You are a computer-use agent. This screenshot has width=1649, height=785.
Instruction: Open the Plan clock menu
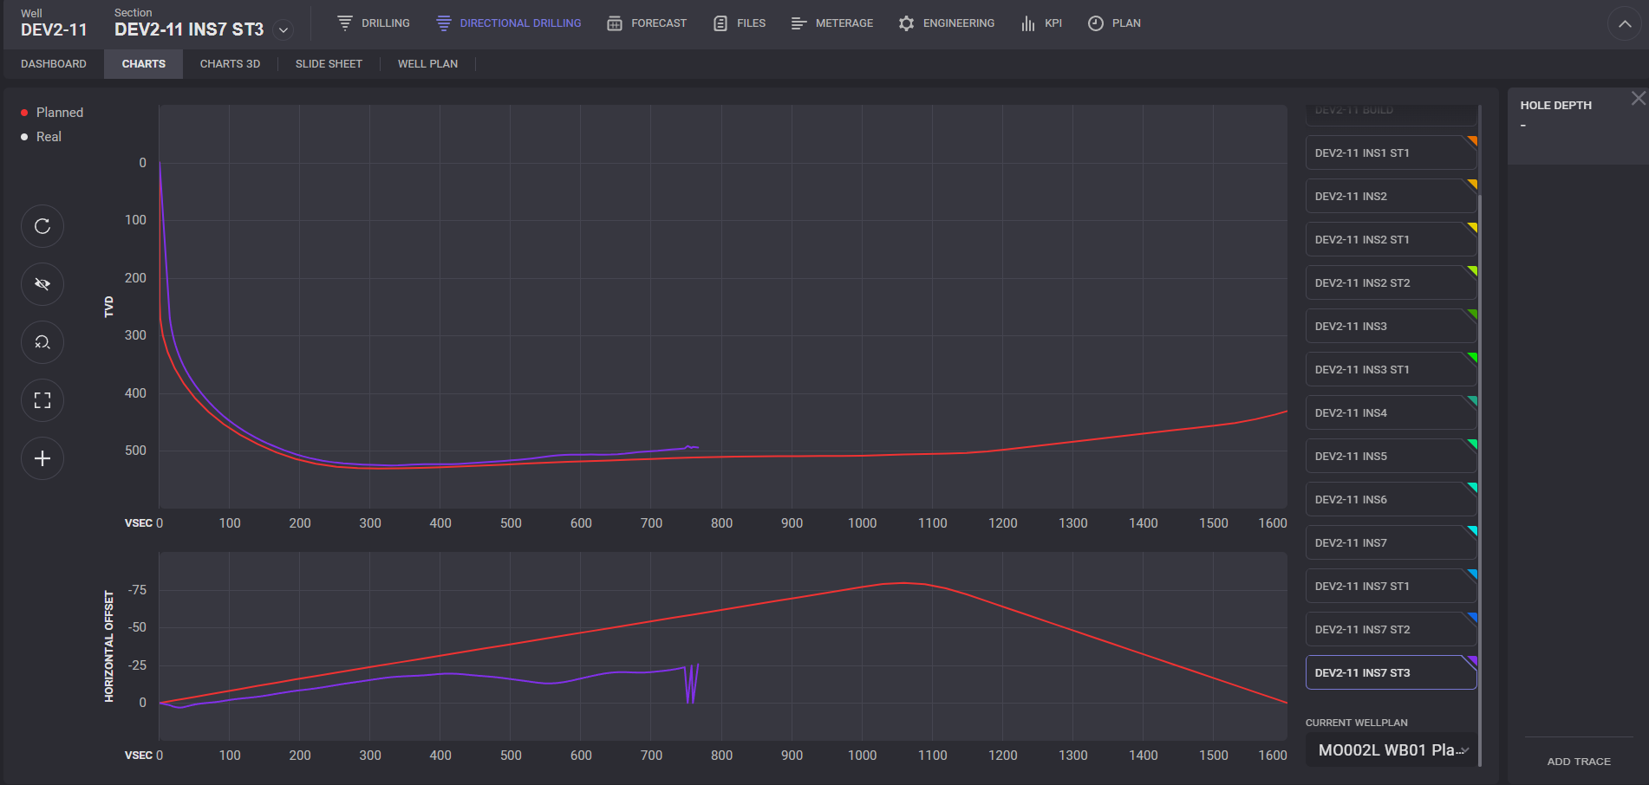[x=1114, y=23]
